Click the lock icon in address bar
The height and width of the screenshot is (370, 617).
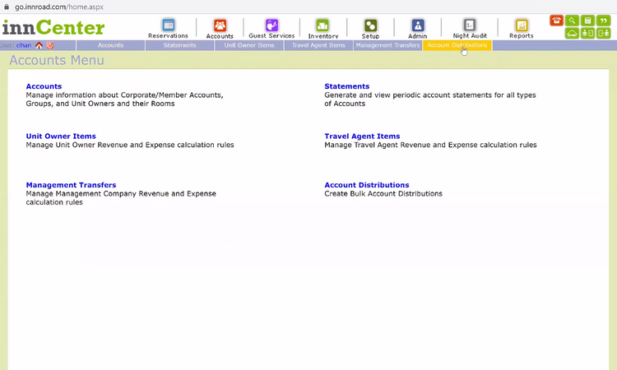point(7,7)
